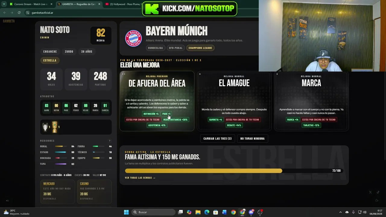This screenshot has height=217, width=386.
Task: Reload the gambetaoficial.ar page
Action: tap(19, 13)
